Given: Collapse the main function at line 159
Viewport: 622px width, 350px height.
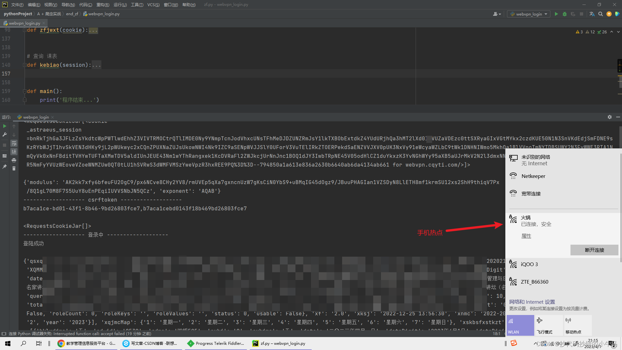Looking at the screenshot, I should (x=25, y=91).
